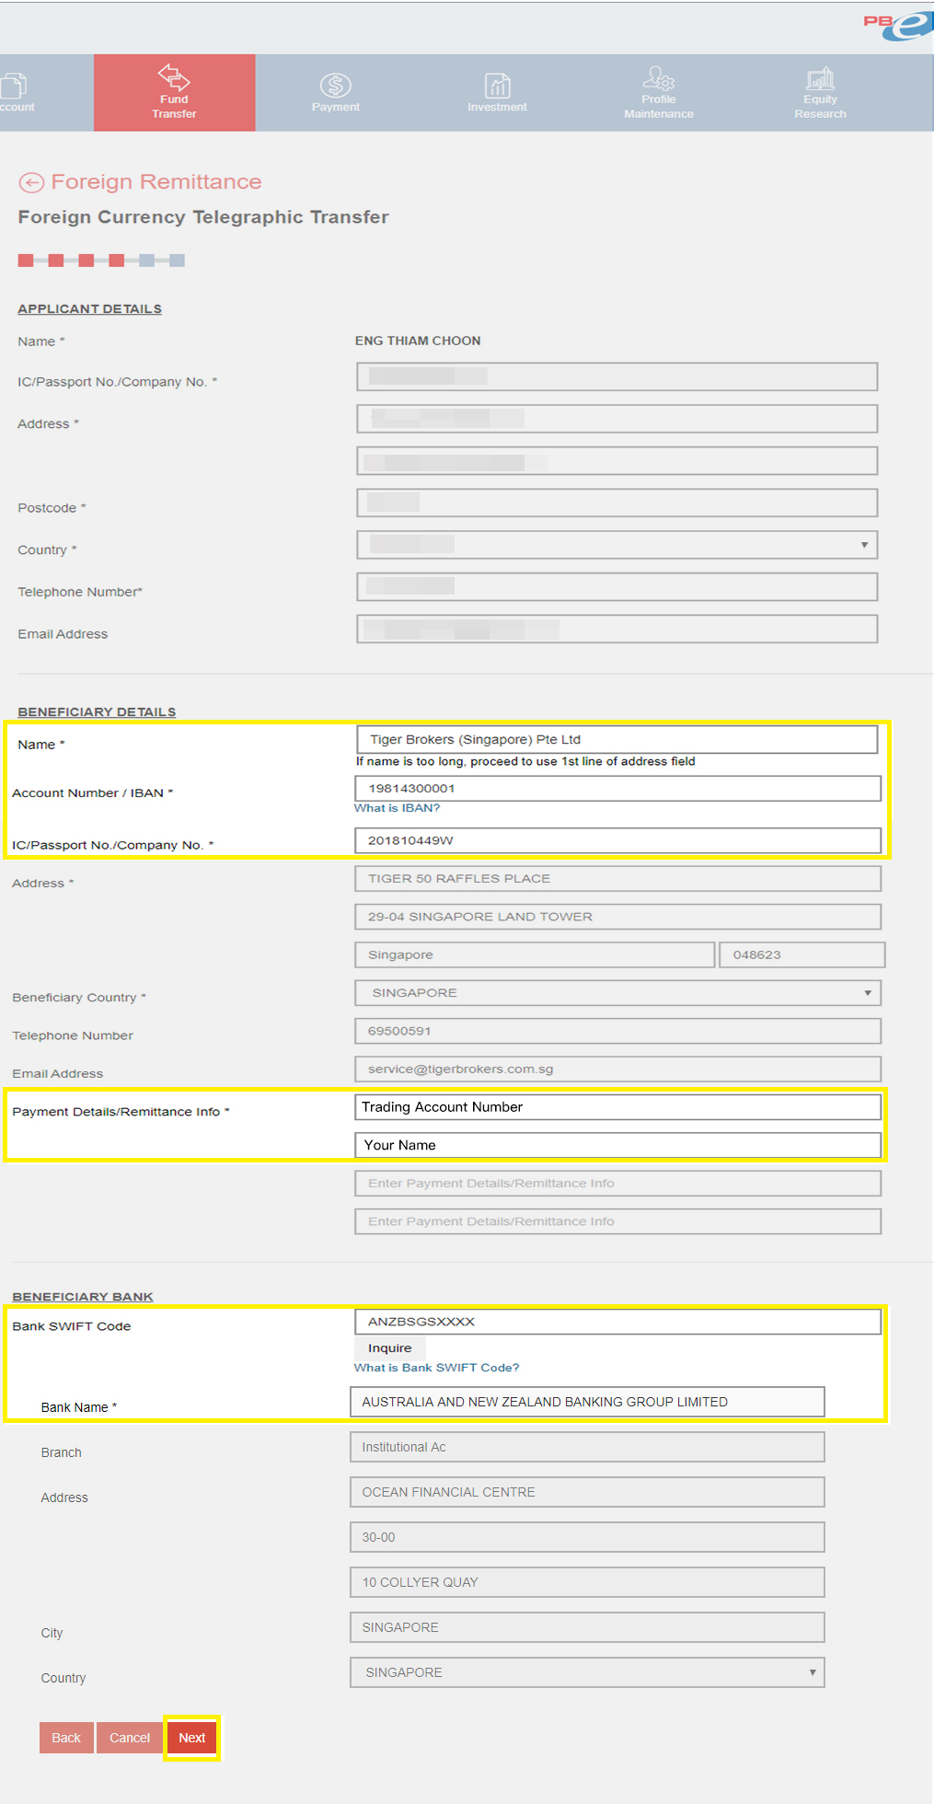Focus the third Payment Details/Remittance Info field
Image resolution: width=934 pixels, height=1804 pixels.
point(618,1184)
